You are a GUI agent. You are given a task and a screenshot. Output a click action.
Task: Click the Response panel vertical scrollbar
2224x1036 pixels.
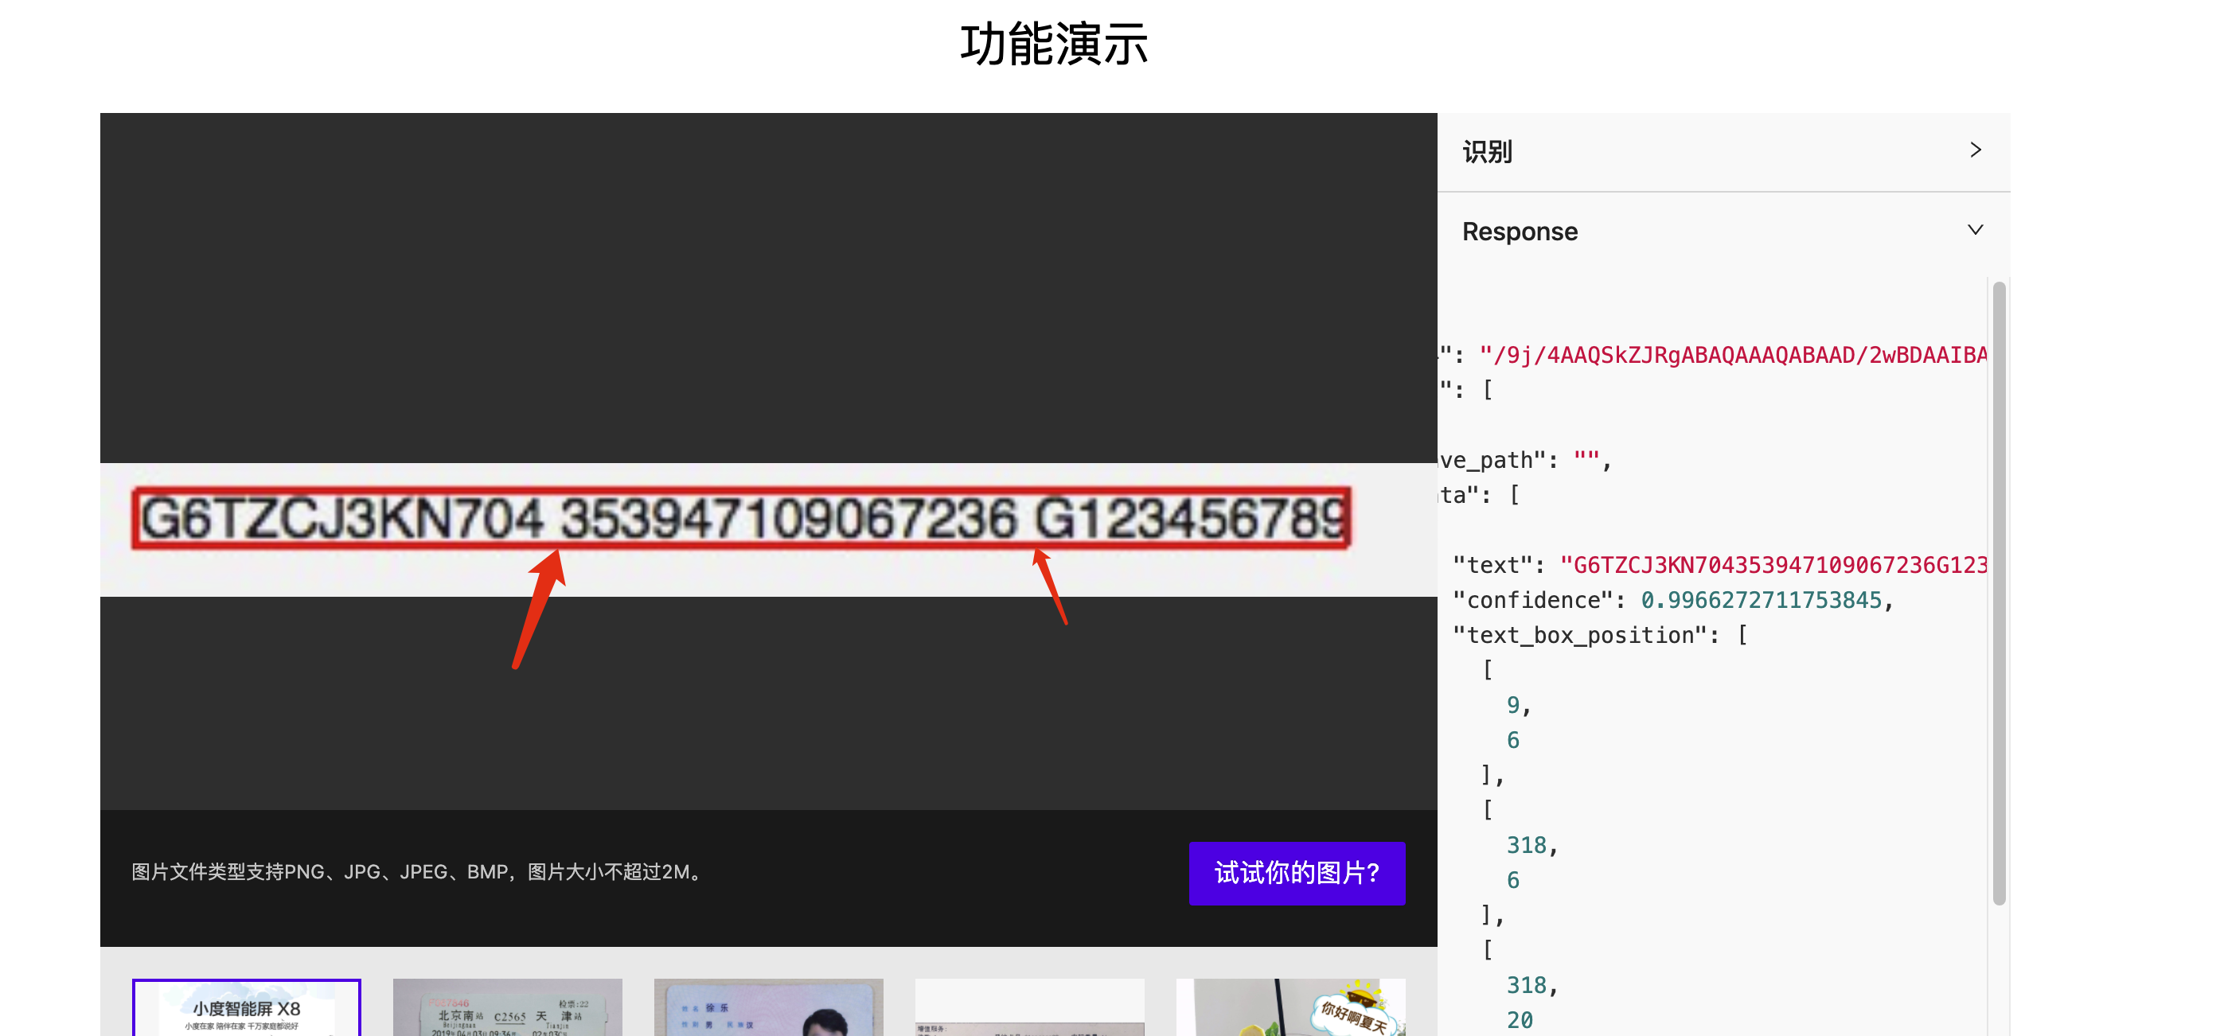point(1999,593)
